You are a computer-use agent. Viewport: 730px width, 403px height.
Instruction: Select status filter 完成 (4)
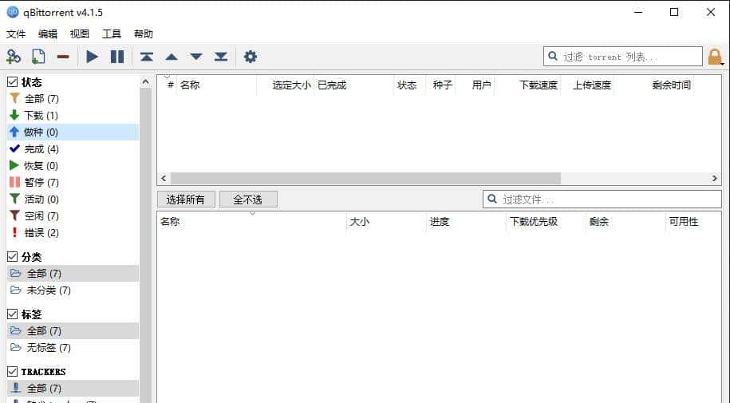(x=73, y=149)
